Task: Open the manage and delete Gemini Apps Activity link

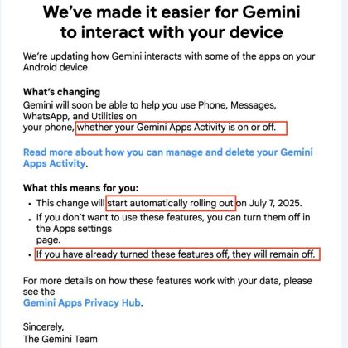Action: click(x=168, y=157)
